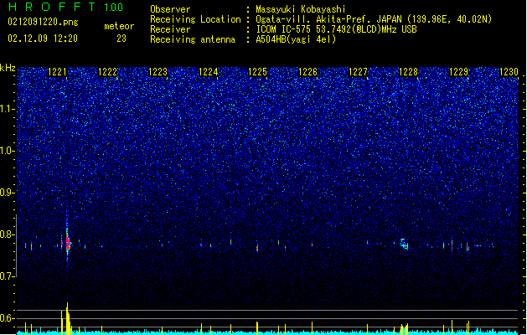The width and height of the screenshot is (527, 335).
Task: Click the bright pink meteor echo after 1221
Action: 68,243
